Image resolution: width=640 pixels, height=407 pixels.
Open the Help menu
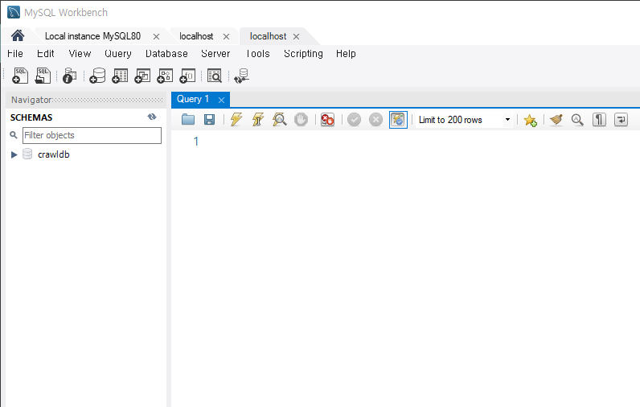coord(346,53)
